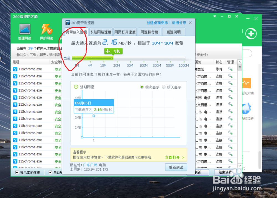Open the firewall window menu dropdown icon
277x198 pixels.
[x=215, y=16]
